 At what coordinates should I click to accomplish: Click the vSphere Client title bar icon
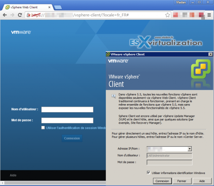[108, 54]
